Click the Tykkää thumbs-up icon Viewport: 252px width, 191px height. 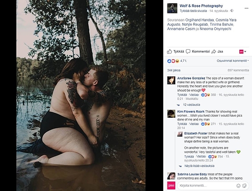click(x=170, y=51)
